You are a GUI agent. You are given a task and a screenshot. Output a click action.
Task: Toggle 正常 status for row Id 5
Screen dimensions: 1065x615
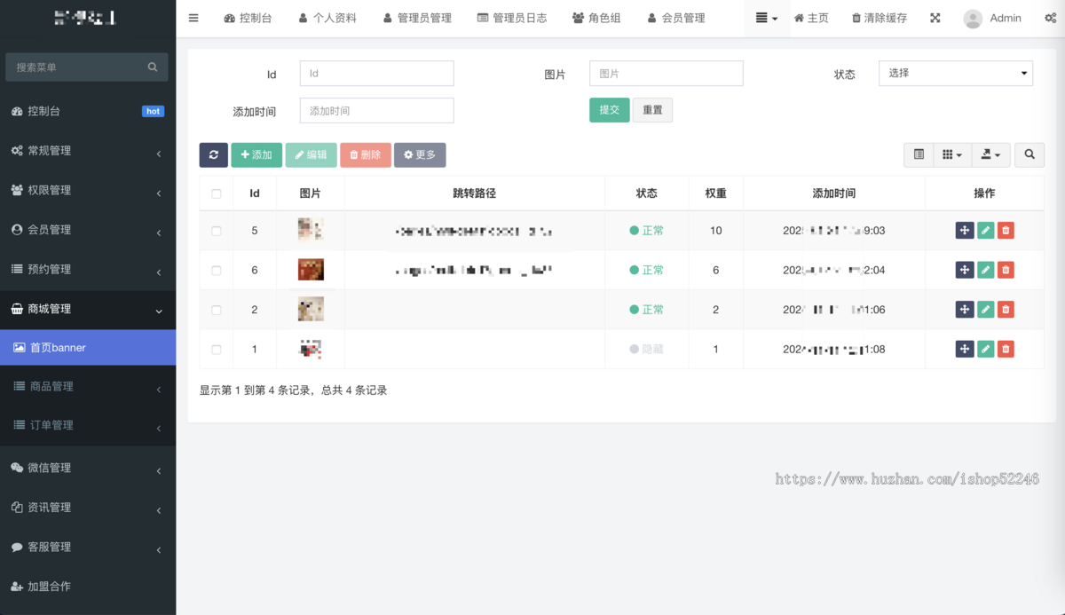647,231
